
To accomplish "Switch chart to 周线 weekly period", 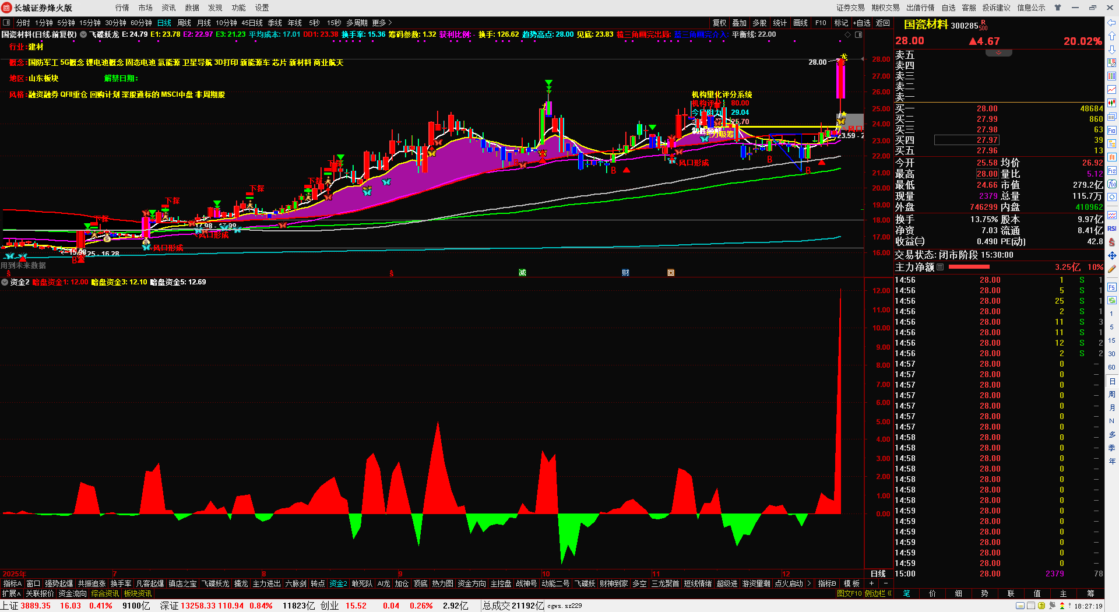I will tap(184, 23).
